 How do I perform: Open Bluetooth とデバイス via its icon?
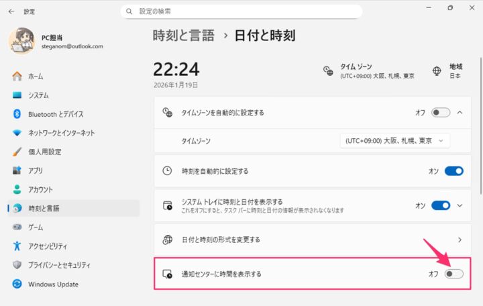click(x=17, y=114)
